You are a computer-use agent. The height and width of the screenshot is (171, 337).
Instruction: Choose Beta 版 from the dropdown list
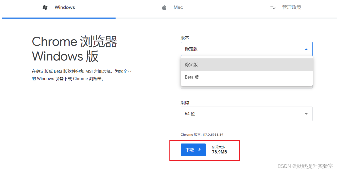click(247, 77)
